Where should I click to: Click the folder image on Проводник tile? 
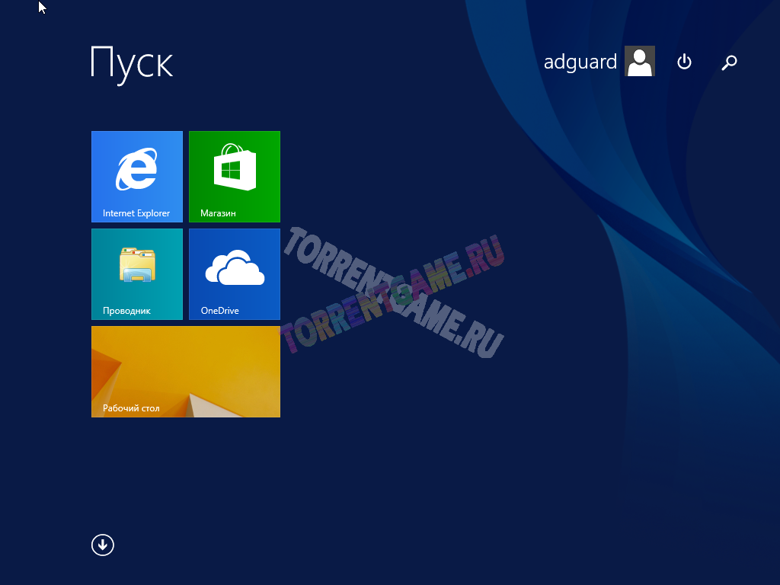pos(137,266)
